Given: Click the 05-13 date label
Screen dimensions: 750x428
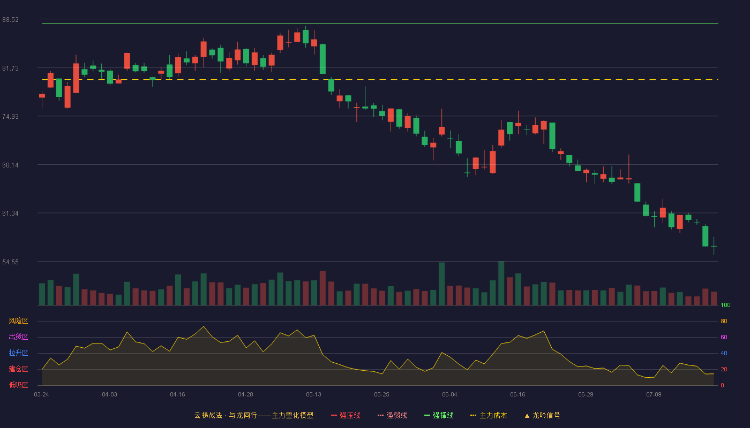Looking at the screenshot, I should pyautogui.click(x=313, y=394).
